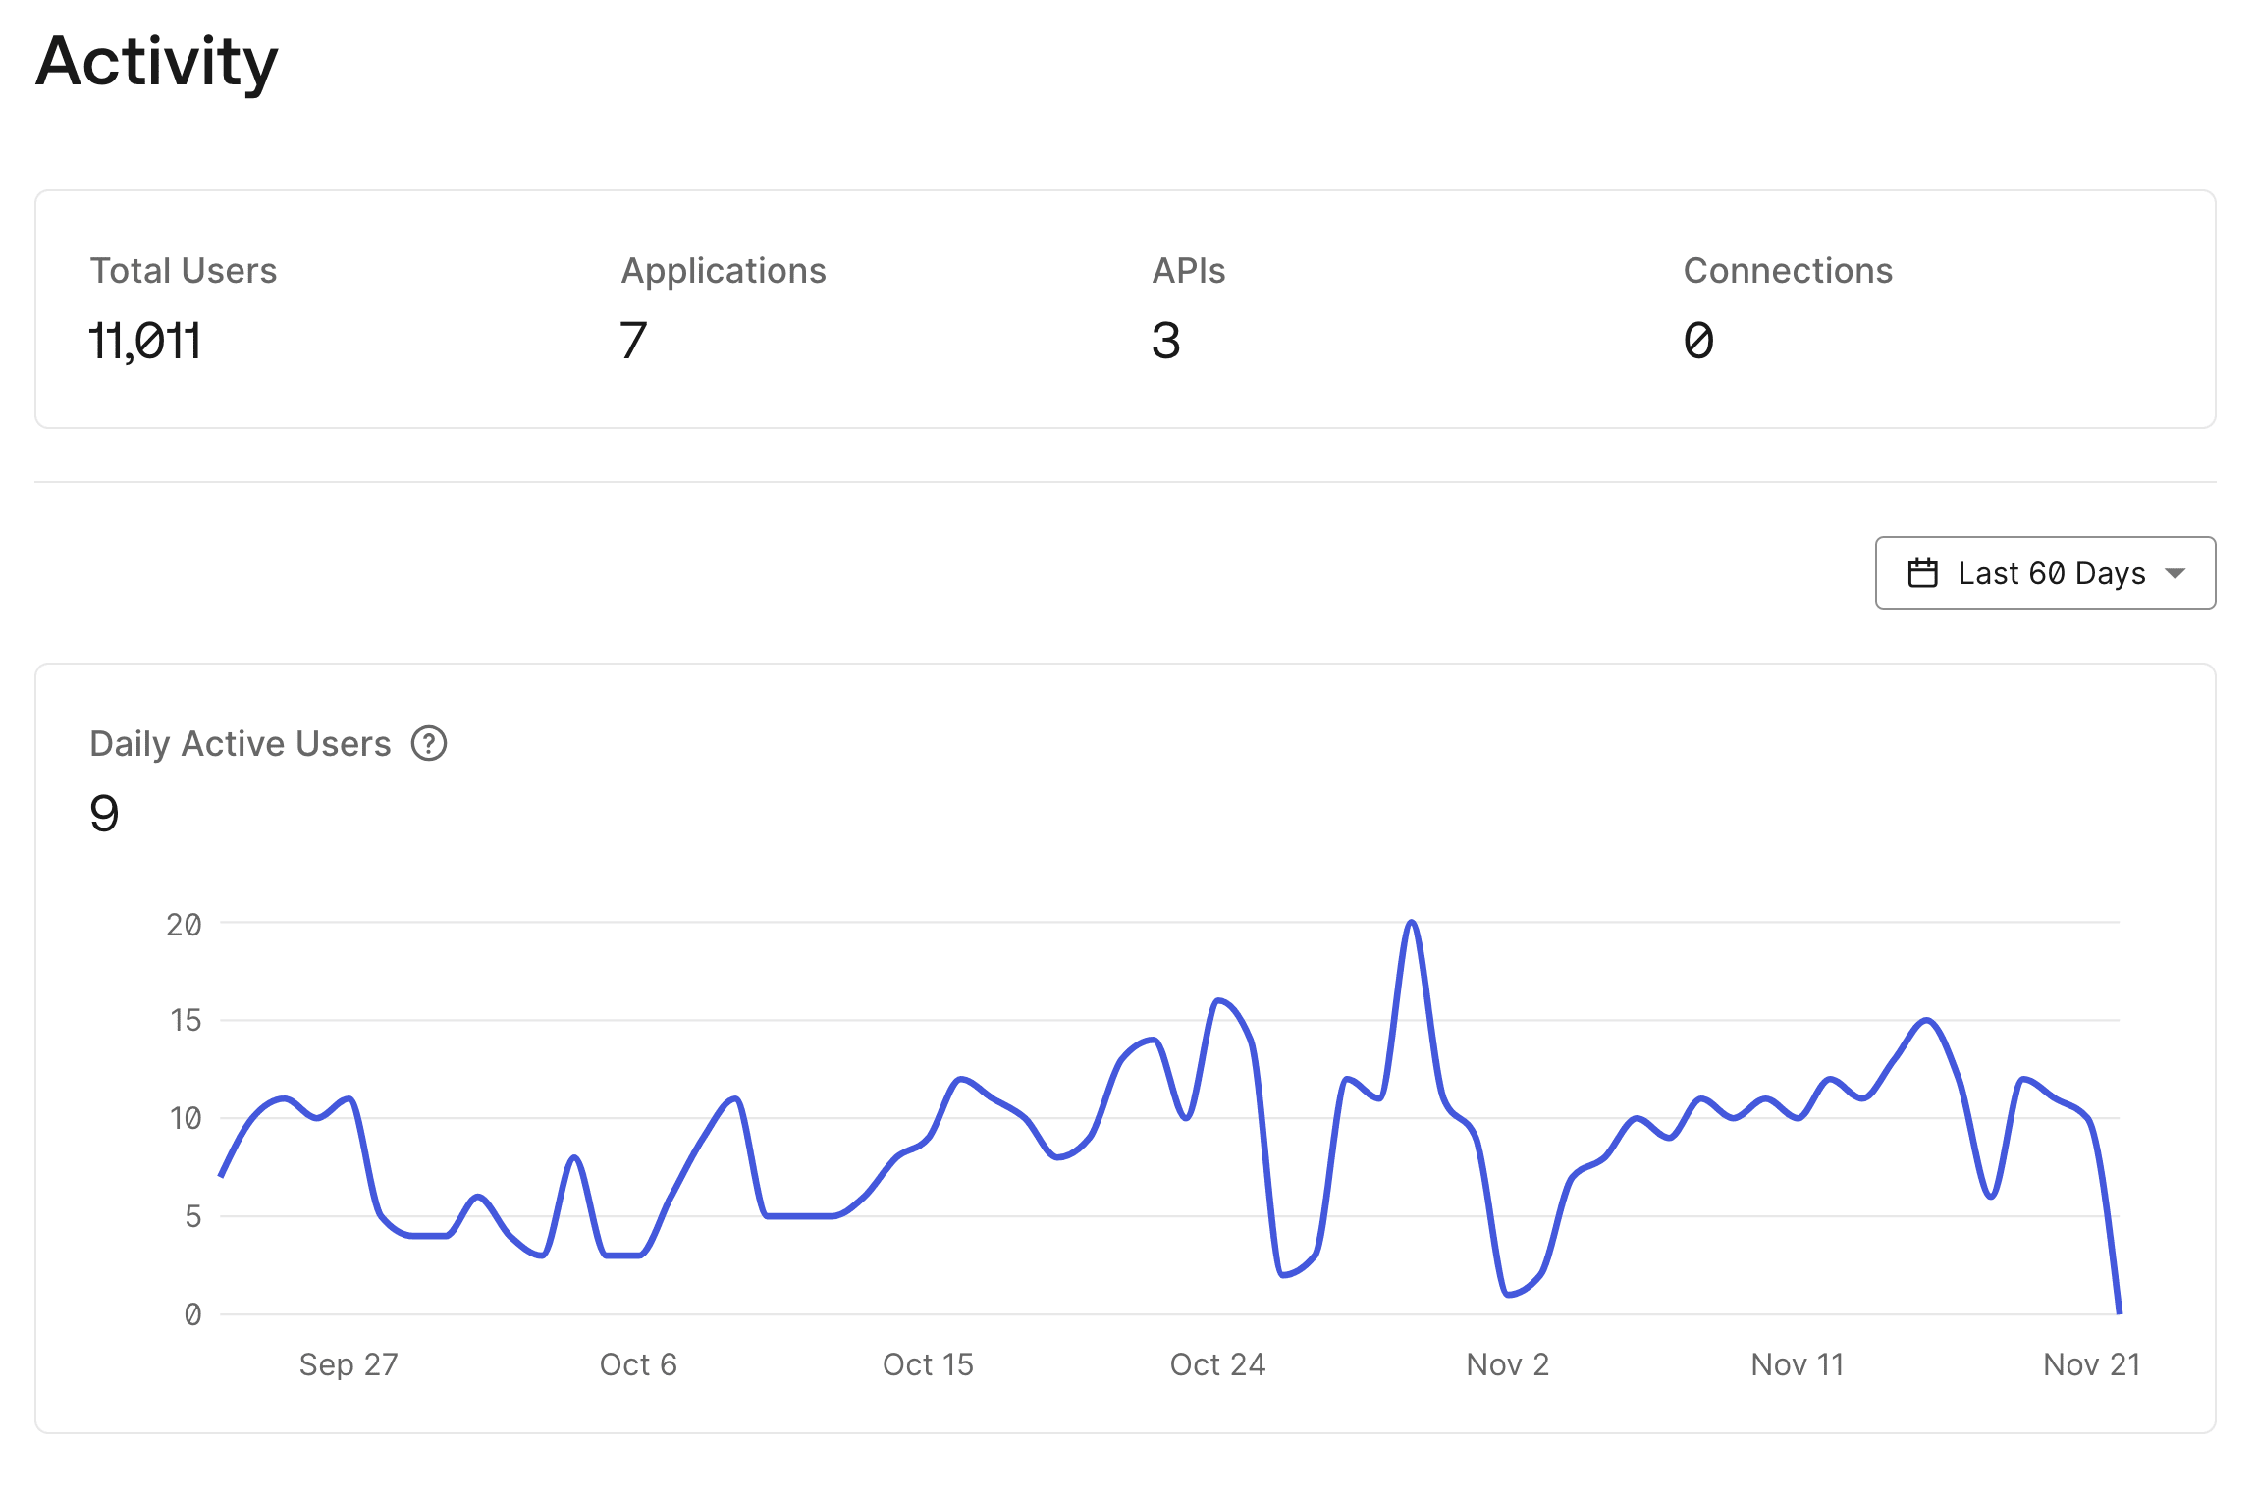The height and width of the screenshot is (1496, 2256).
Task: Click the calendar icon in date range selector
Action: (1922, 573)
